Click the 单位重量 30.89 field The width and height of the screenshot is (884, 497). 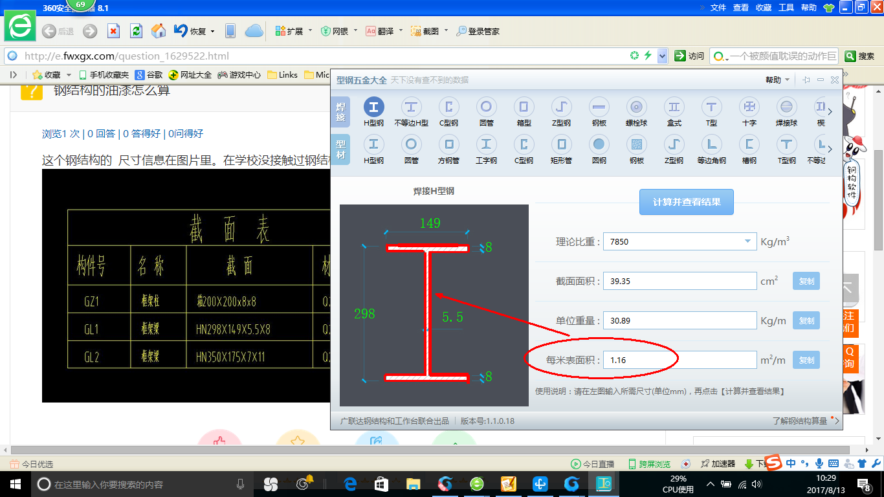coord(680,320)
